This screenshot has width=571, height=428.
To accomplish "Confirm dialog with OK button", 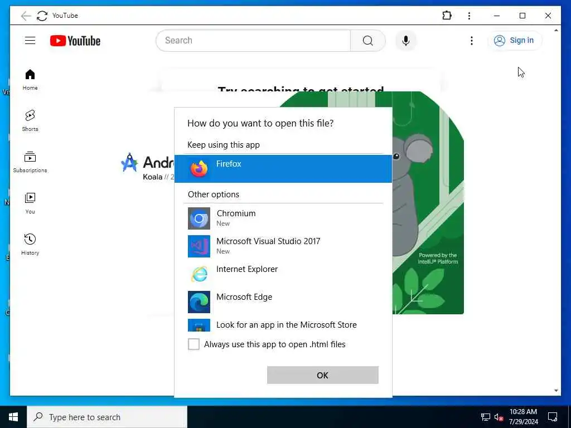I will click(x=323, y=375).
